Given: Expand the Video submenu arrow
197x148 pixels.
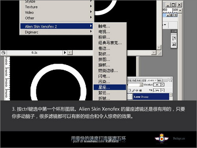Looking at the screenshot, I should coord(91,12).
